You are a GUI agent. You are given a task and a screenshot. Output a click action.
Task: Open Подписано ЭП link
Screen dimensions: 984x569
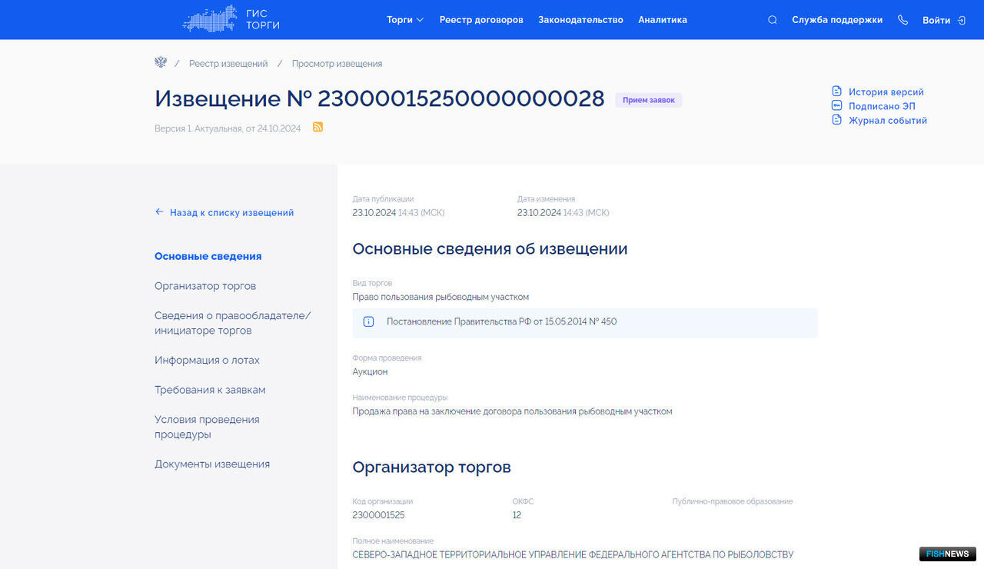(882, 106)
